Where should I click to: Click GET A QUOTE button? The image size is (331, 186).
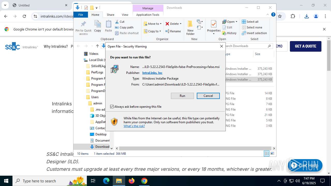click(x=306, y=46)
